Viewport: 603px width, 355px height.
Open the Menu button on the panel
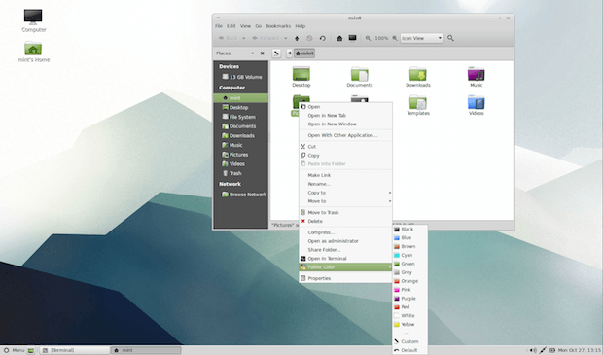(14, 350)
